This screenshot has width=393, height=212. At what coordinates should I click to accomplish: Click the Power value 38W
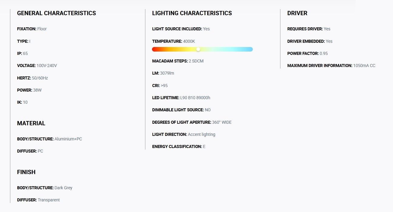[37, 90]
